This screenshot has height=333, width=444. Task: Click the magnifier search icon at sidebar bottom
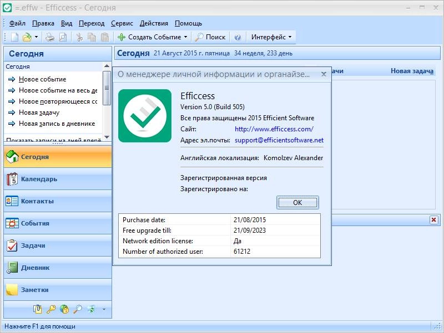click(78, 309)
